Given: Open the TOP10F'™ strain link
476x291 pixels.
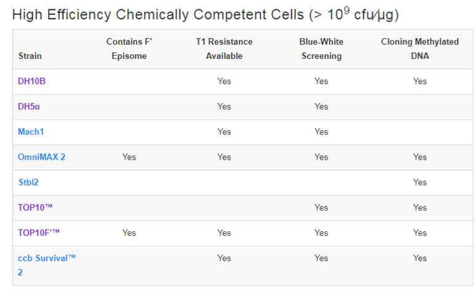Looking at the screenshot, I should (39, 233).
